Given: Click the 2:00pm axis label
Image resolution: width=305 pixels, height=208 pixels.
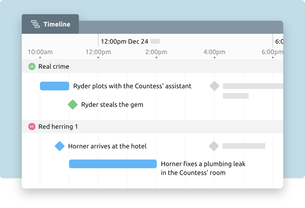Looking at the screenshot, I should pyautogui.click(x=156, y=52).
